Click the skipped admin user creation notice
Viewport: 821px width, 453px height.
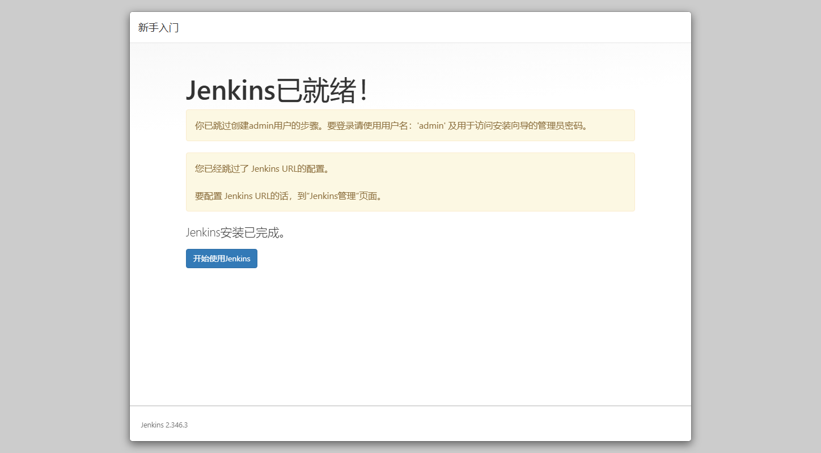[410, 125]
